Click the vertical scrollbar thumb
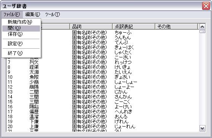The width and height of the screenshot is (212, 138). pyautogui.click(x=202, y=32)
